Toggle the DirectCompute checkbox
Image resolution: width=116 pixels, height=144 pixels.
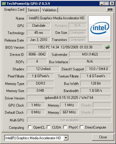click(81, 127)
